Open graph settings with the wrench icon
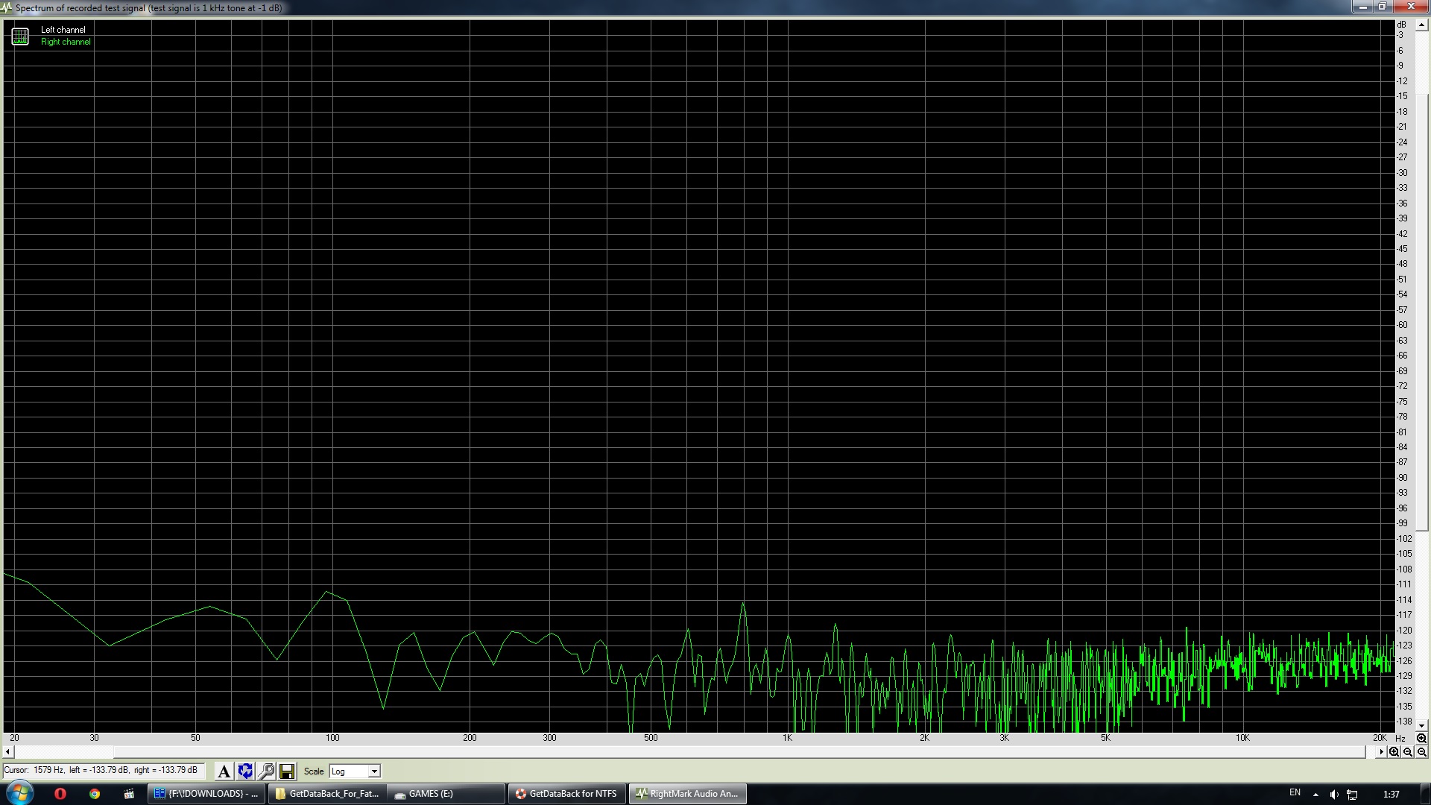The height and width of the screenshot is (805, 1431). [266, 771]
